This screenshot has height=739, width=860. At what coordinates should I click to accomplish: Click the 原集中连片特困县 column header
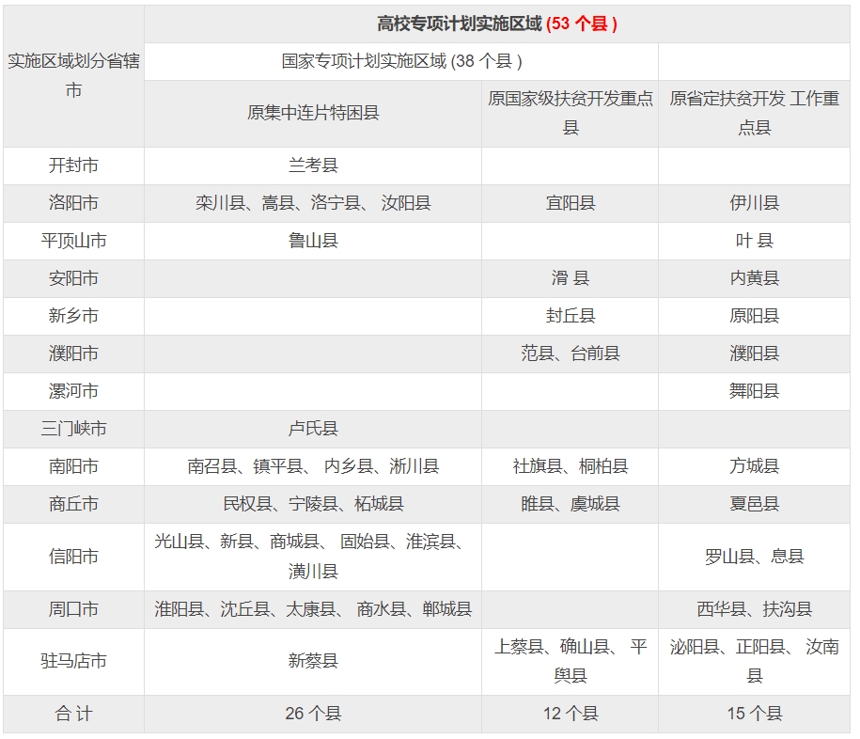click(x=313, y=113)
